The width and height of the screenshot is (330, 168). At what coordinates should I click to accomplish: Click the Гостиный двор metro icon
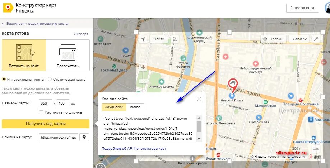pos(115,66)
